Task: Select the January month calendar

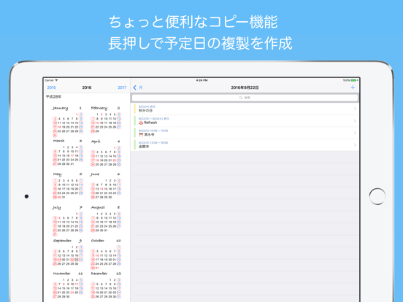Action: click(x=68, y=122)
